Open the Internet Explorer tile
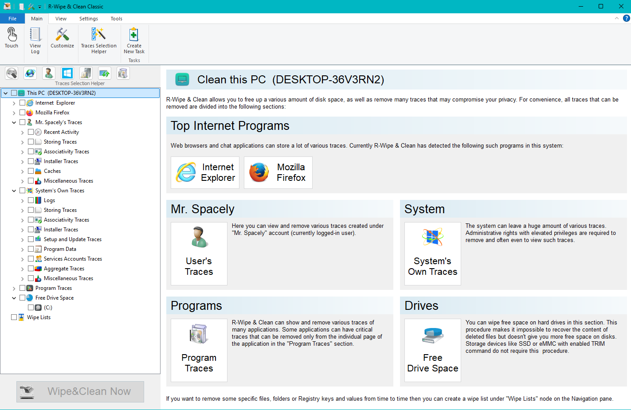The image size is (631, 410). click(x=205, y=172)
